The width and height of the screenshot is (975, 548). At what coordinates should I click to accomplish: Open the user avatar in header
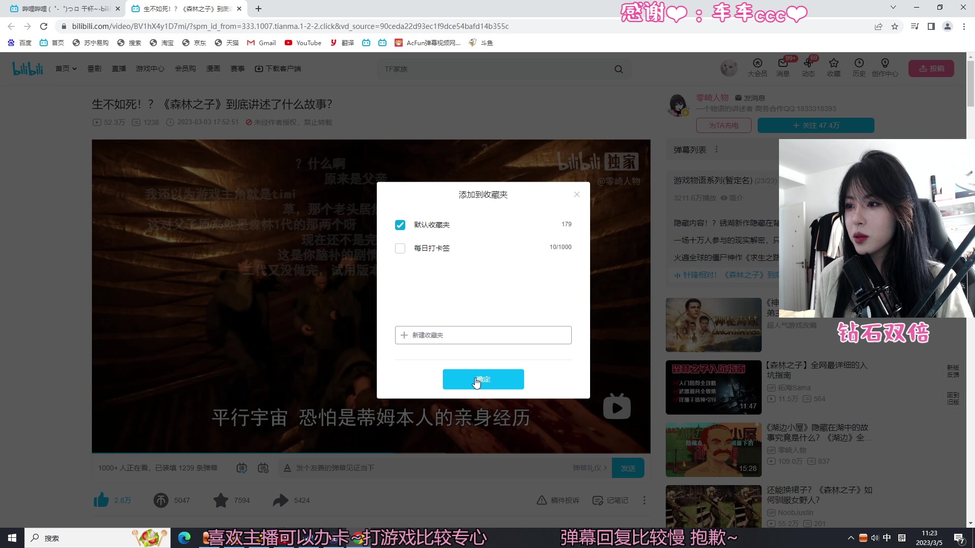pos(729,68)
